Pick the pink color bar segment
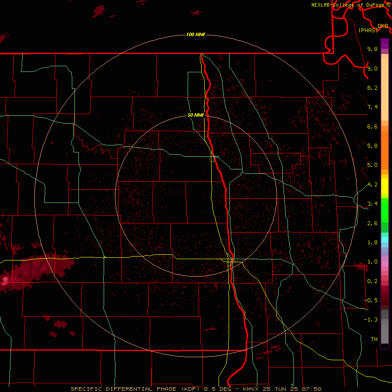This screenshot has width=392, height=392. [385, 264]
